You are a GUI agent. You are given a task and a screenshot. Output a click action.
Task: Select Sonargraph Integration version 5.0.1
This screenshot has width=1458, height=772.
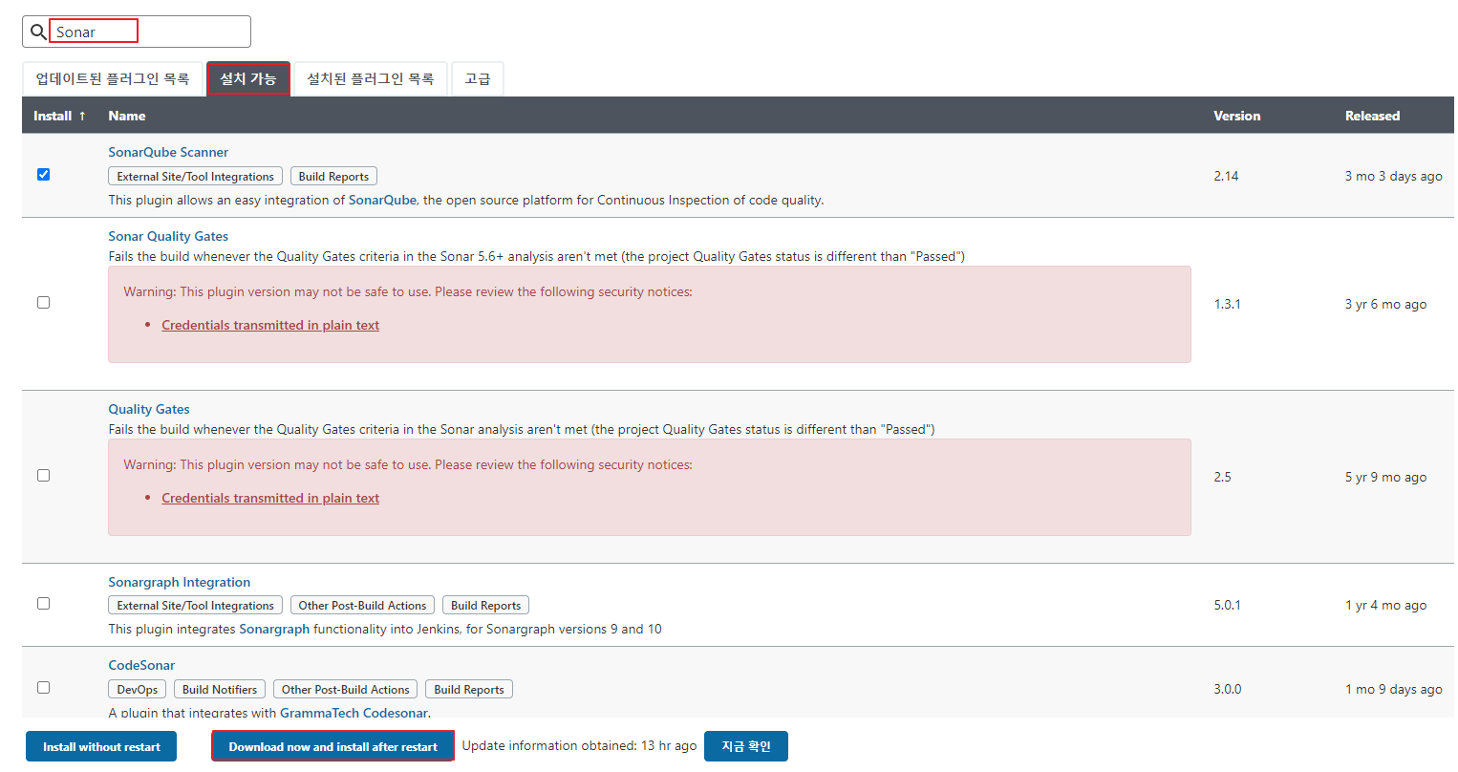pos(1227,605)
